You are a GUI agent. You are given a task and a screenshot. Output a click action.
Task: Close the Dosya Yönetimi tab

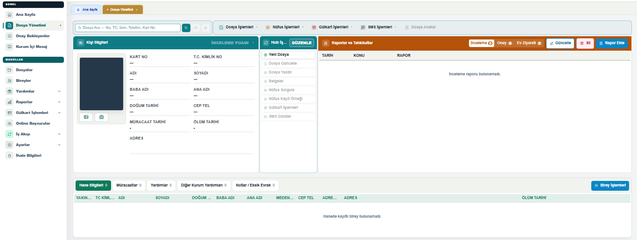pyautogui.click(x=137, y=10)
